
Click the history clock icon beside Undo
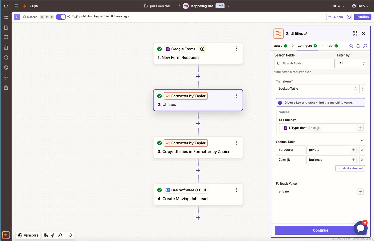point(349,17)
